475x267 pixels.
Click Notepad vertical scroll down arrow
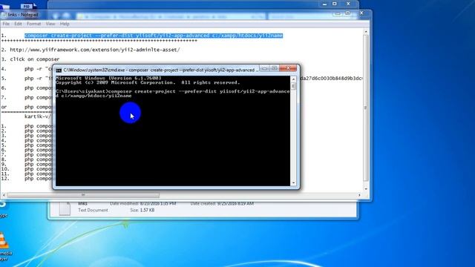point(366,189)
